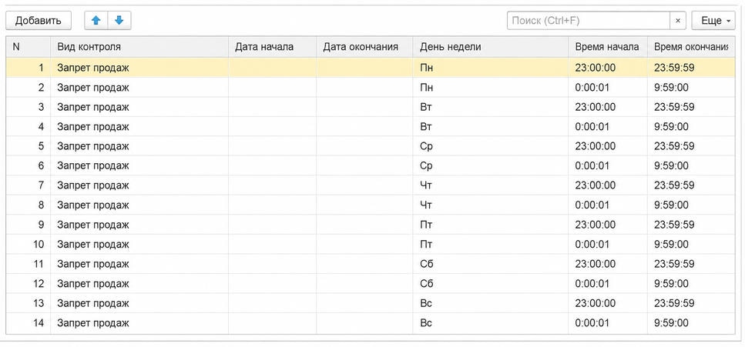745x347 pixels.
Task: Move row down with blue down arrow
Action: (119, 21)
